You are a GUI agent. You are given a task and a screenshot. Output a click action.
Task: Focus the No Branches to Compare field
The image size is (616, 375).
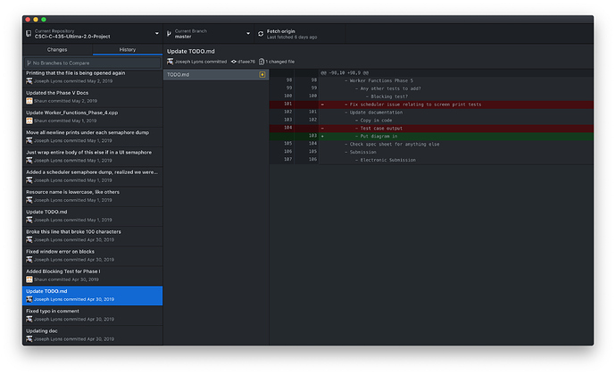[93, 62]
